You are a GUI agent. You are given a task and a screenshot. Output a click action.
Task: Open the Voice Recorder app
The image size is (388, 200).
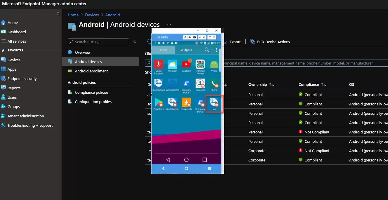pyautogui.click(x=159, y=64)
